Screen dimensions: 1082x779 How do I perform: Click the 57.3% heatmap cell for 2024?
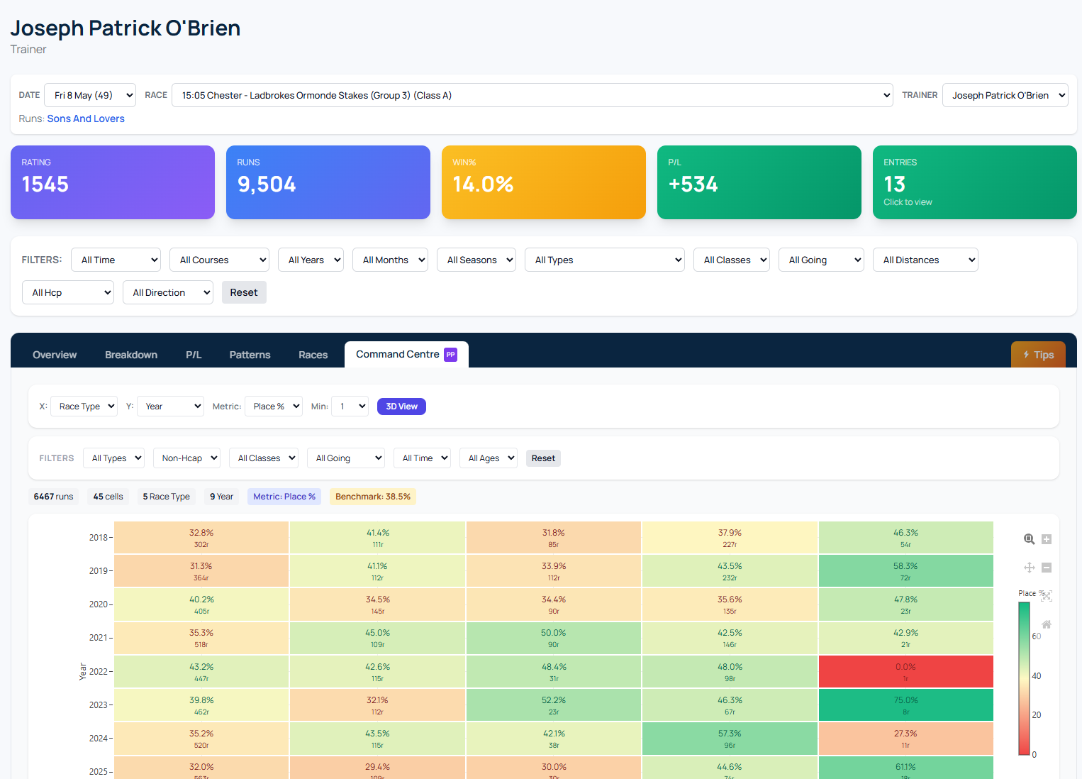pos(730,739)
